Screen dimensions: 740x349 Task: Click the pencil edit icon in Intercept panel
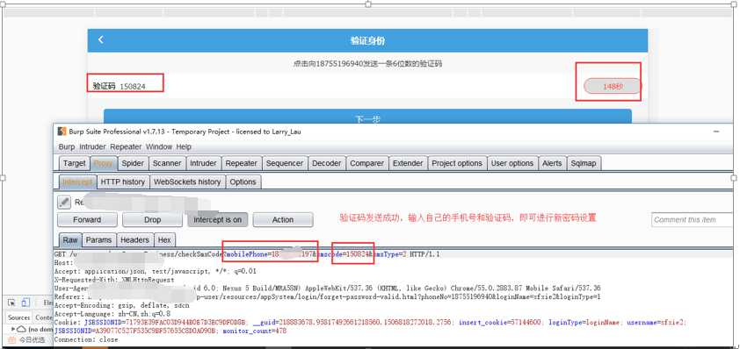point(64,203)
